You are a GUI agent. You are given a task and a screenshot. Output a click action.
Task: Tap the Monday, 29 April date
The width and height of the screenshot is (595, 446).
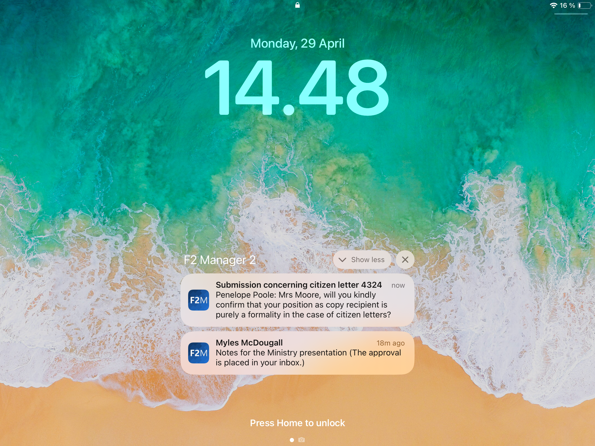(297, 43)
